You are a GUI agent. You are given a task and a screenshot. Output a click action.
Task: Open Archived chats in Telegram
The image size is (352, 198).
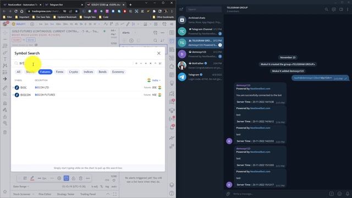tap(200, 20)
